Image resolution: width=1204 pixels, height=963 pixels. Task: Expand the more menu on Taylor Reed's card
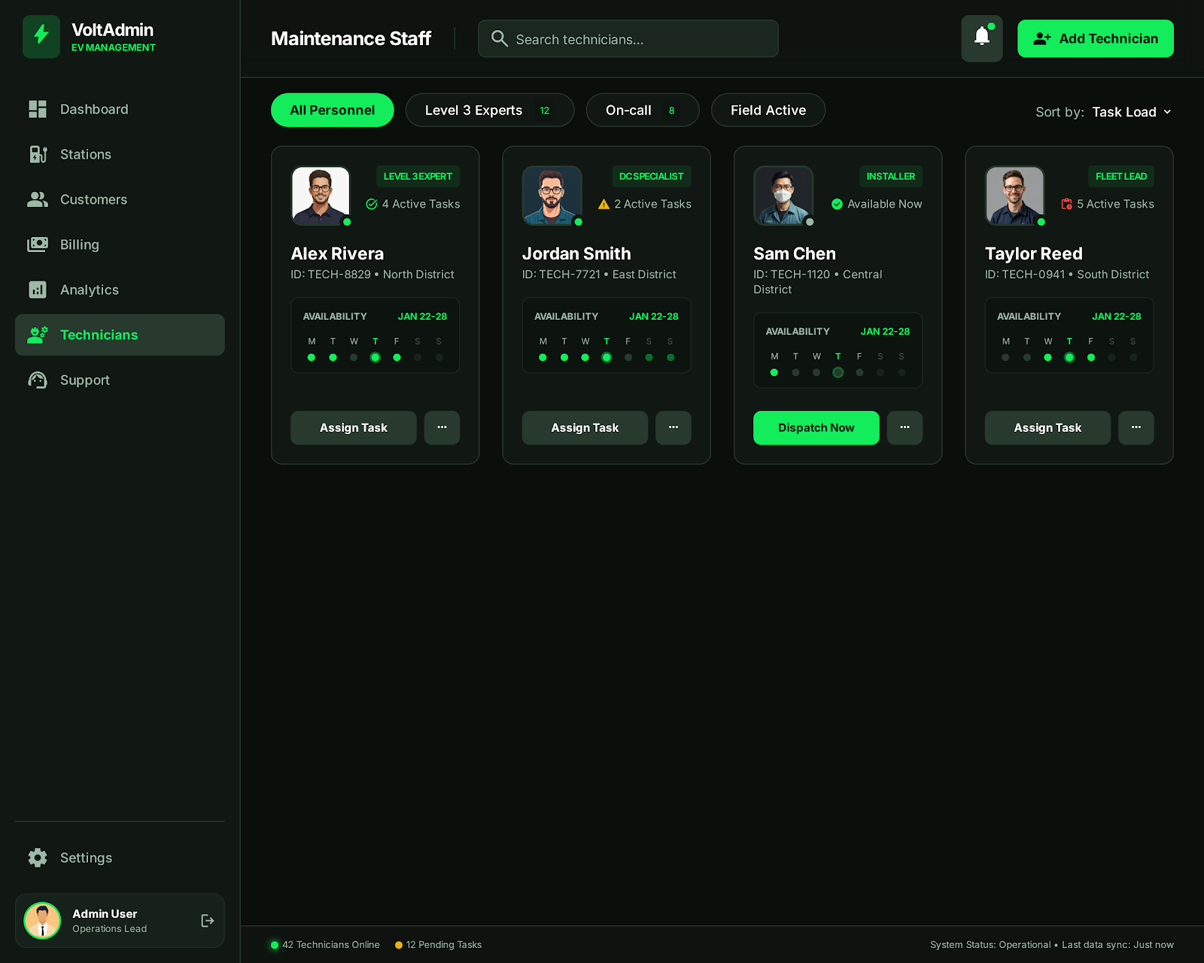pyautogui.click(x=1136, y=427)
